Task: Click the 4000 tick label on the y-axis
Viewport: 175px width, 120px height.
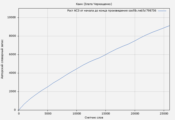Action: pyautogui.click(x=12, y=73)
